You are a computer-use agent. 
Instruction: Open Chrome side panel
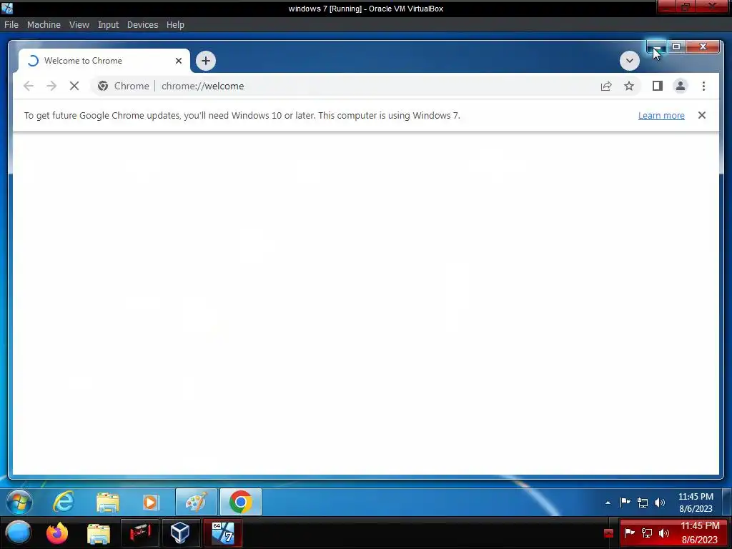pyautogui.click(x=658, y=86)
